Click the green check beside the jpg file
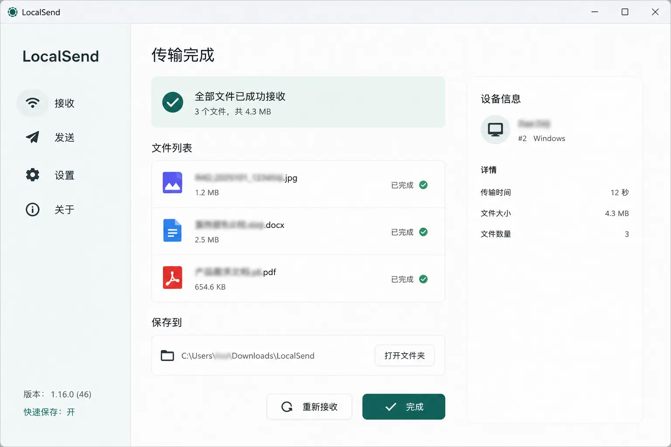 [423, 185]
